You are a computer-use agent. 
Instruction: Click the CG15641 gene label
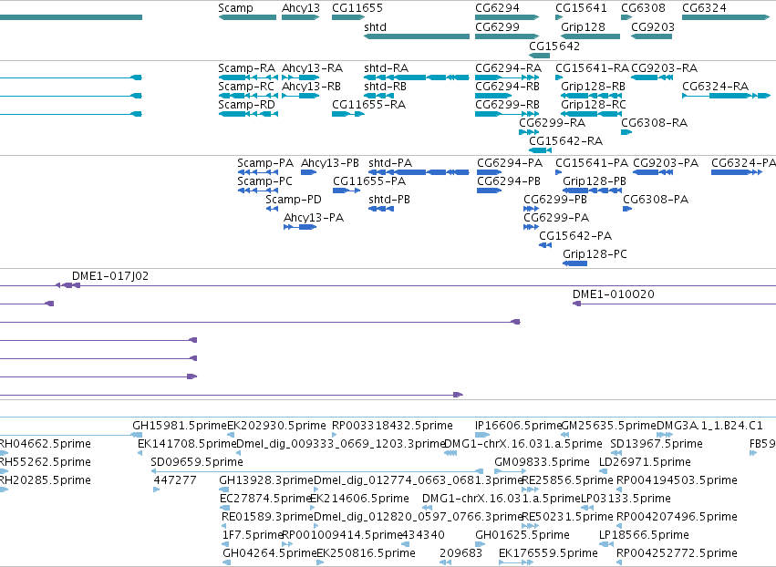(x=581, y=8)
